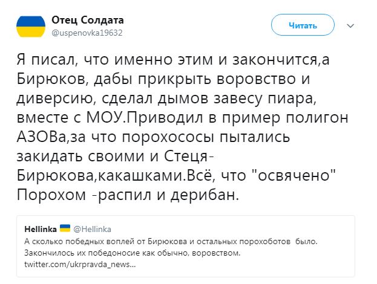Click the bold Hellinka author name
377x284 pixels.
coord(41,230)
